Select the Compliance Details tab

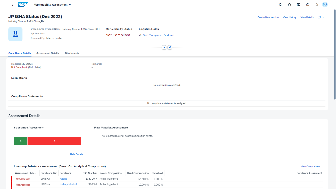20,53
